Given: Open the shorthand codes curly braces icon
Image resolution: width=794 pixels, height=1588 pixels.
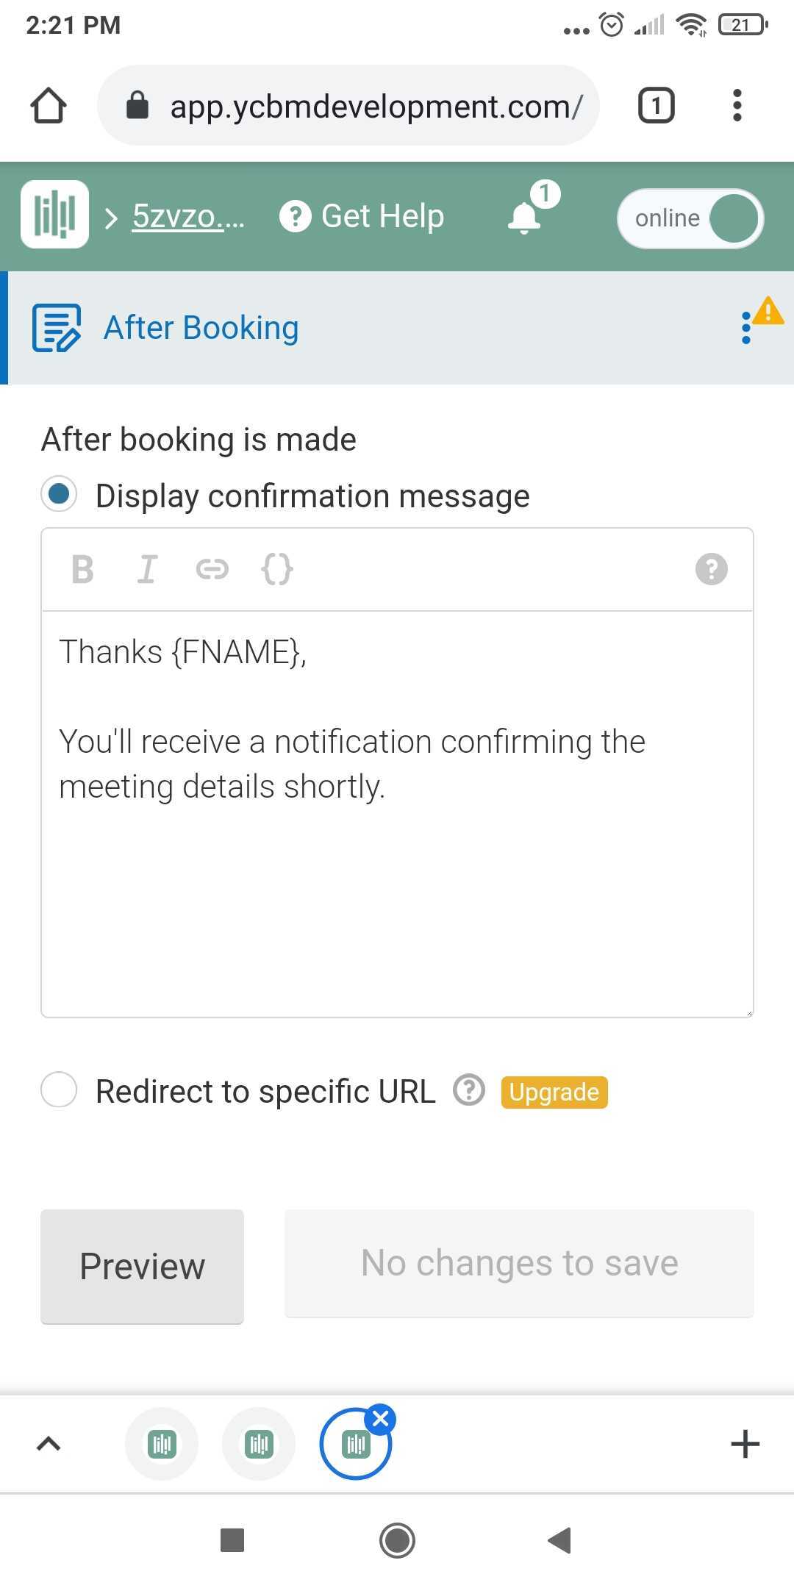Looking at the screenshot, I should 277,569.
